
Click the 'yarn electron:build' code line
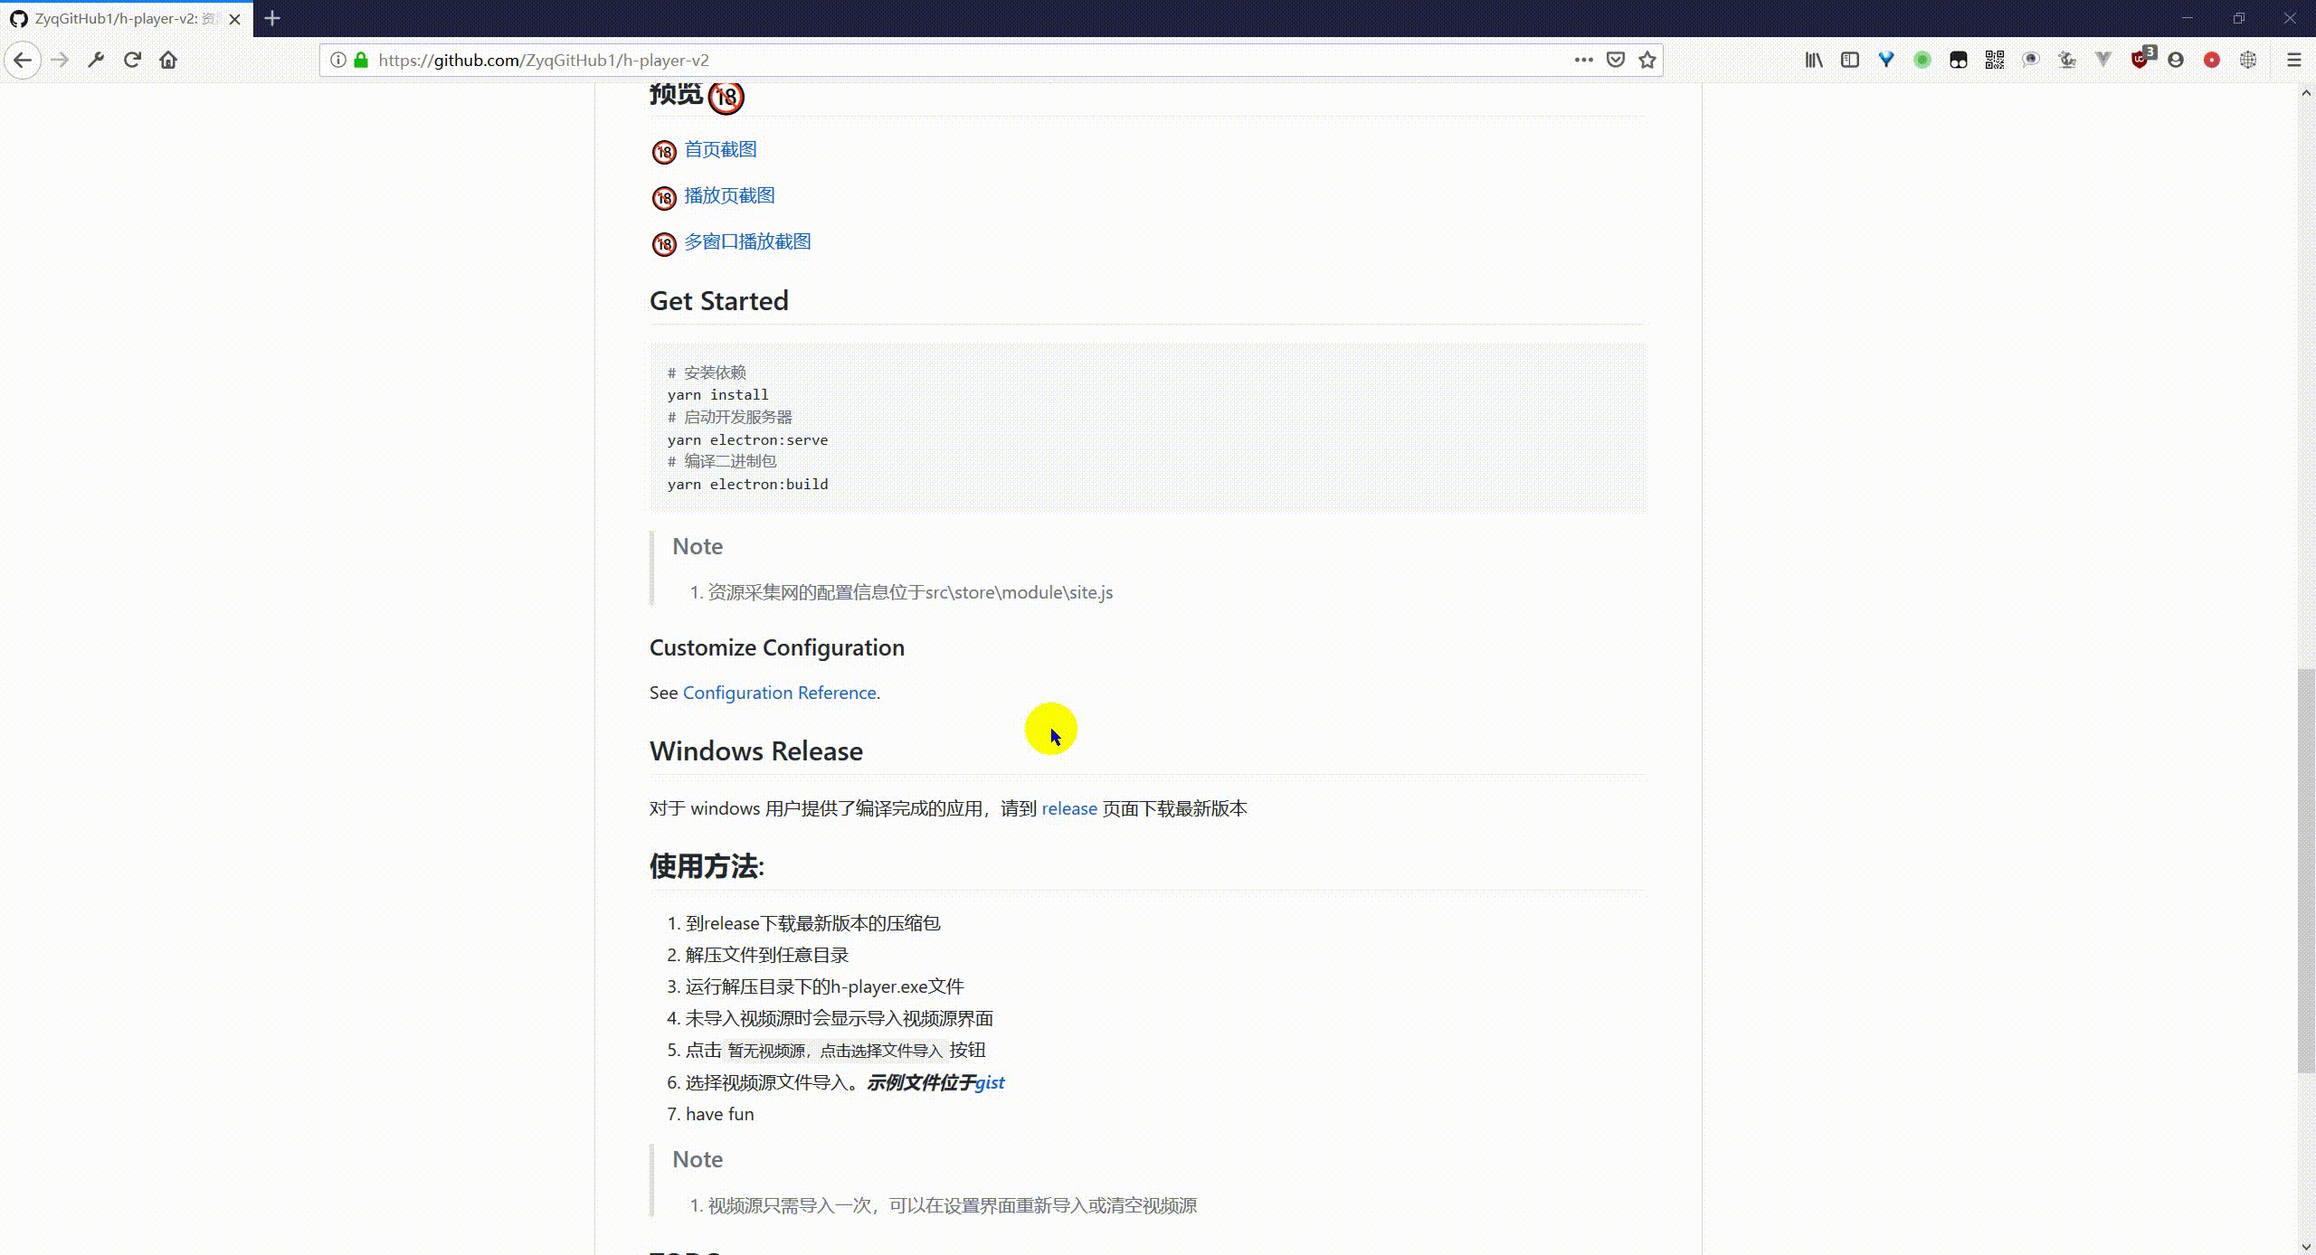747,485
